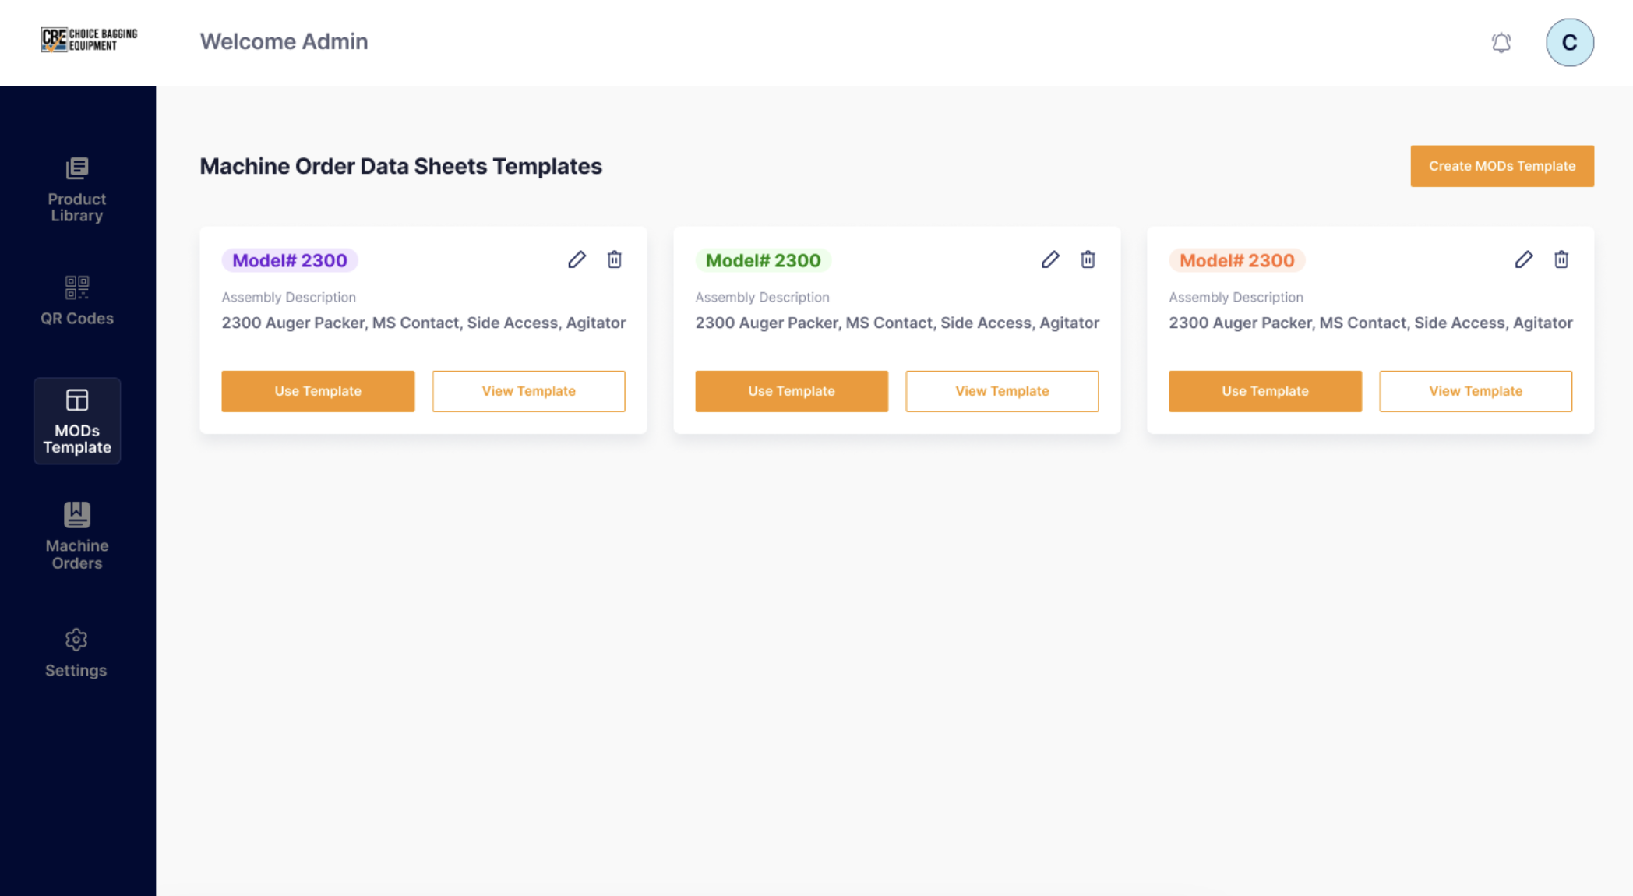Go to QR Codes in sidebar

pos(76,301)
